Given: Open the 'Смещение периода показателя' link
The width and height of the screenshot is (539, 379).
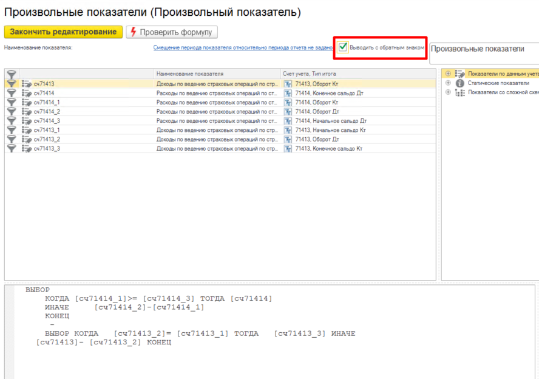Looking at the screenshot, I should point(243,47).
